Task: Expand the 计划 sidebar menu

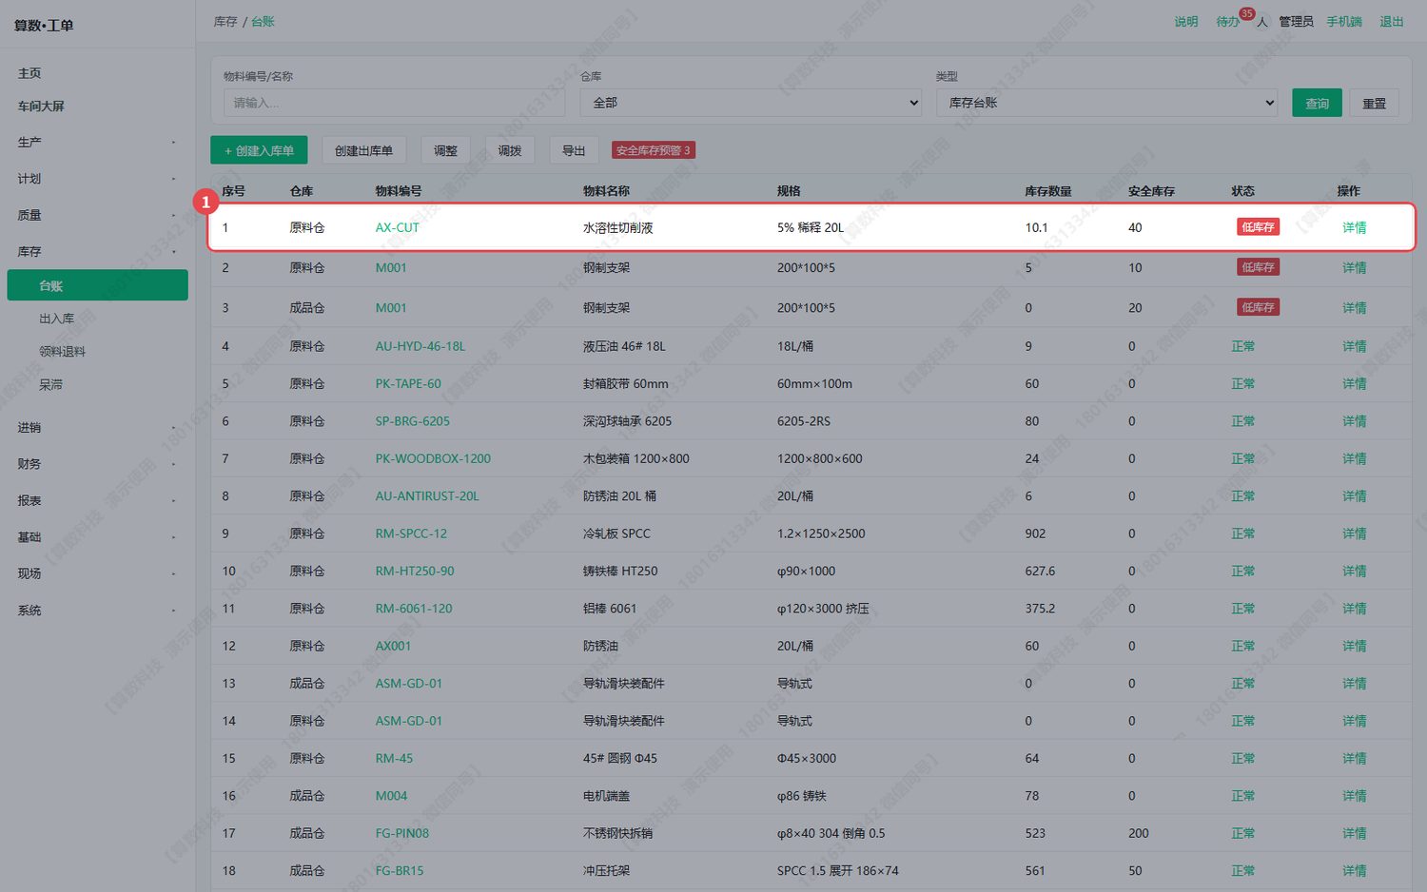Action: point(97,179)
